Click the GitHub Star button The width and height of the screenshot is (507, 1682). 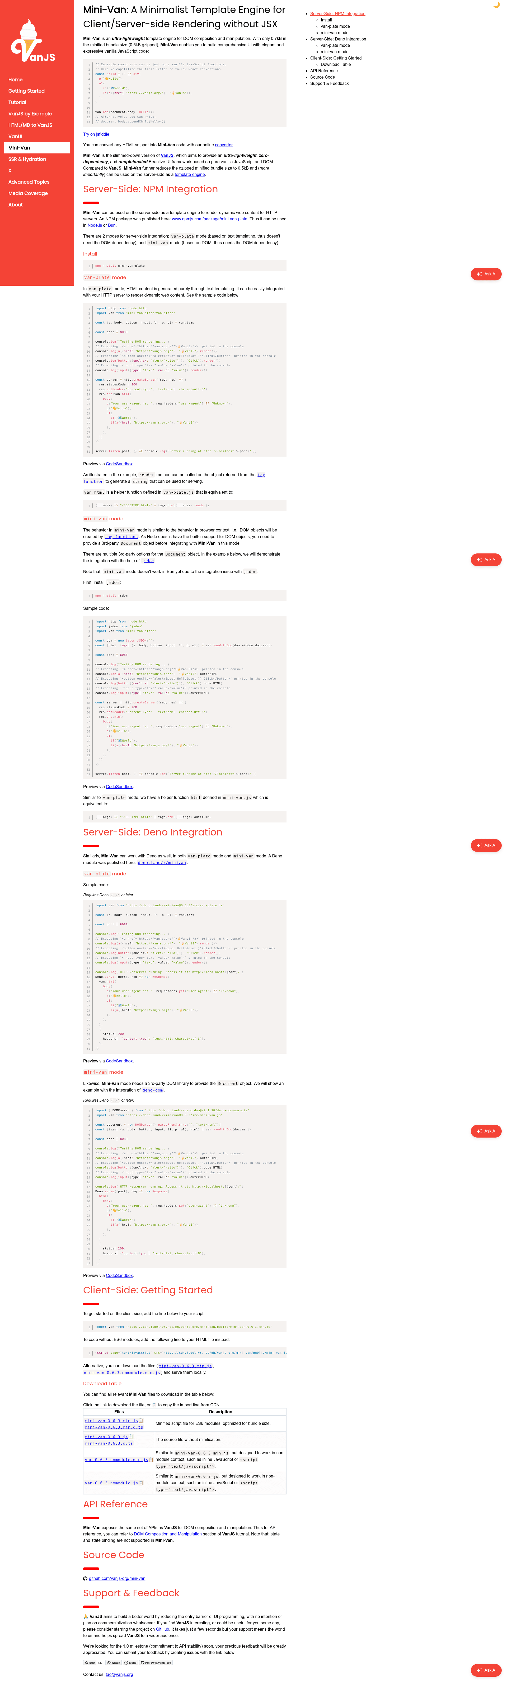click(x=90, y=1663)
